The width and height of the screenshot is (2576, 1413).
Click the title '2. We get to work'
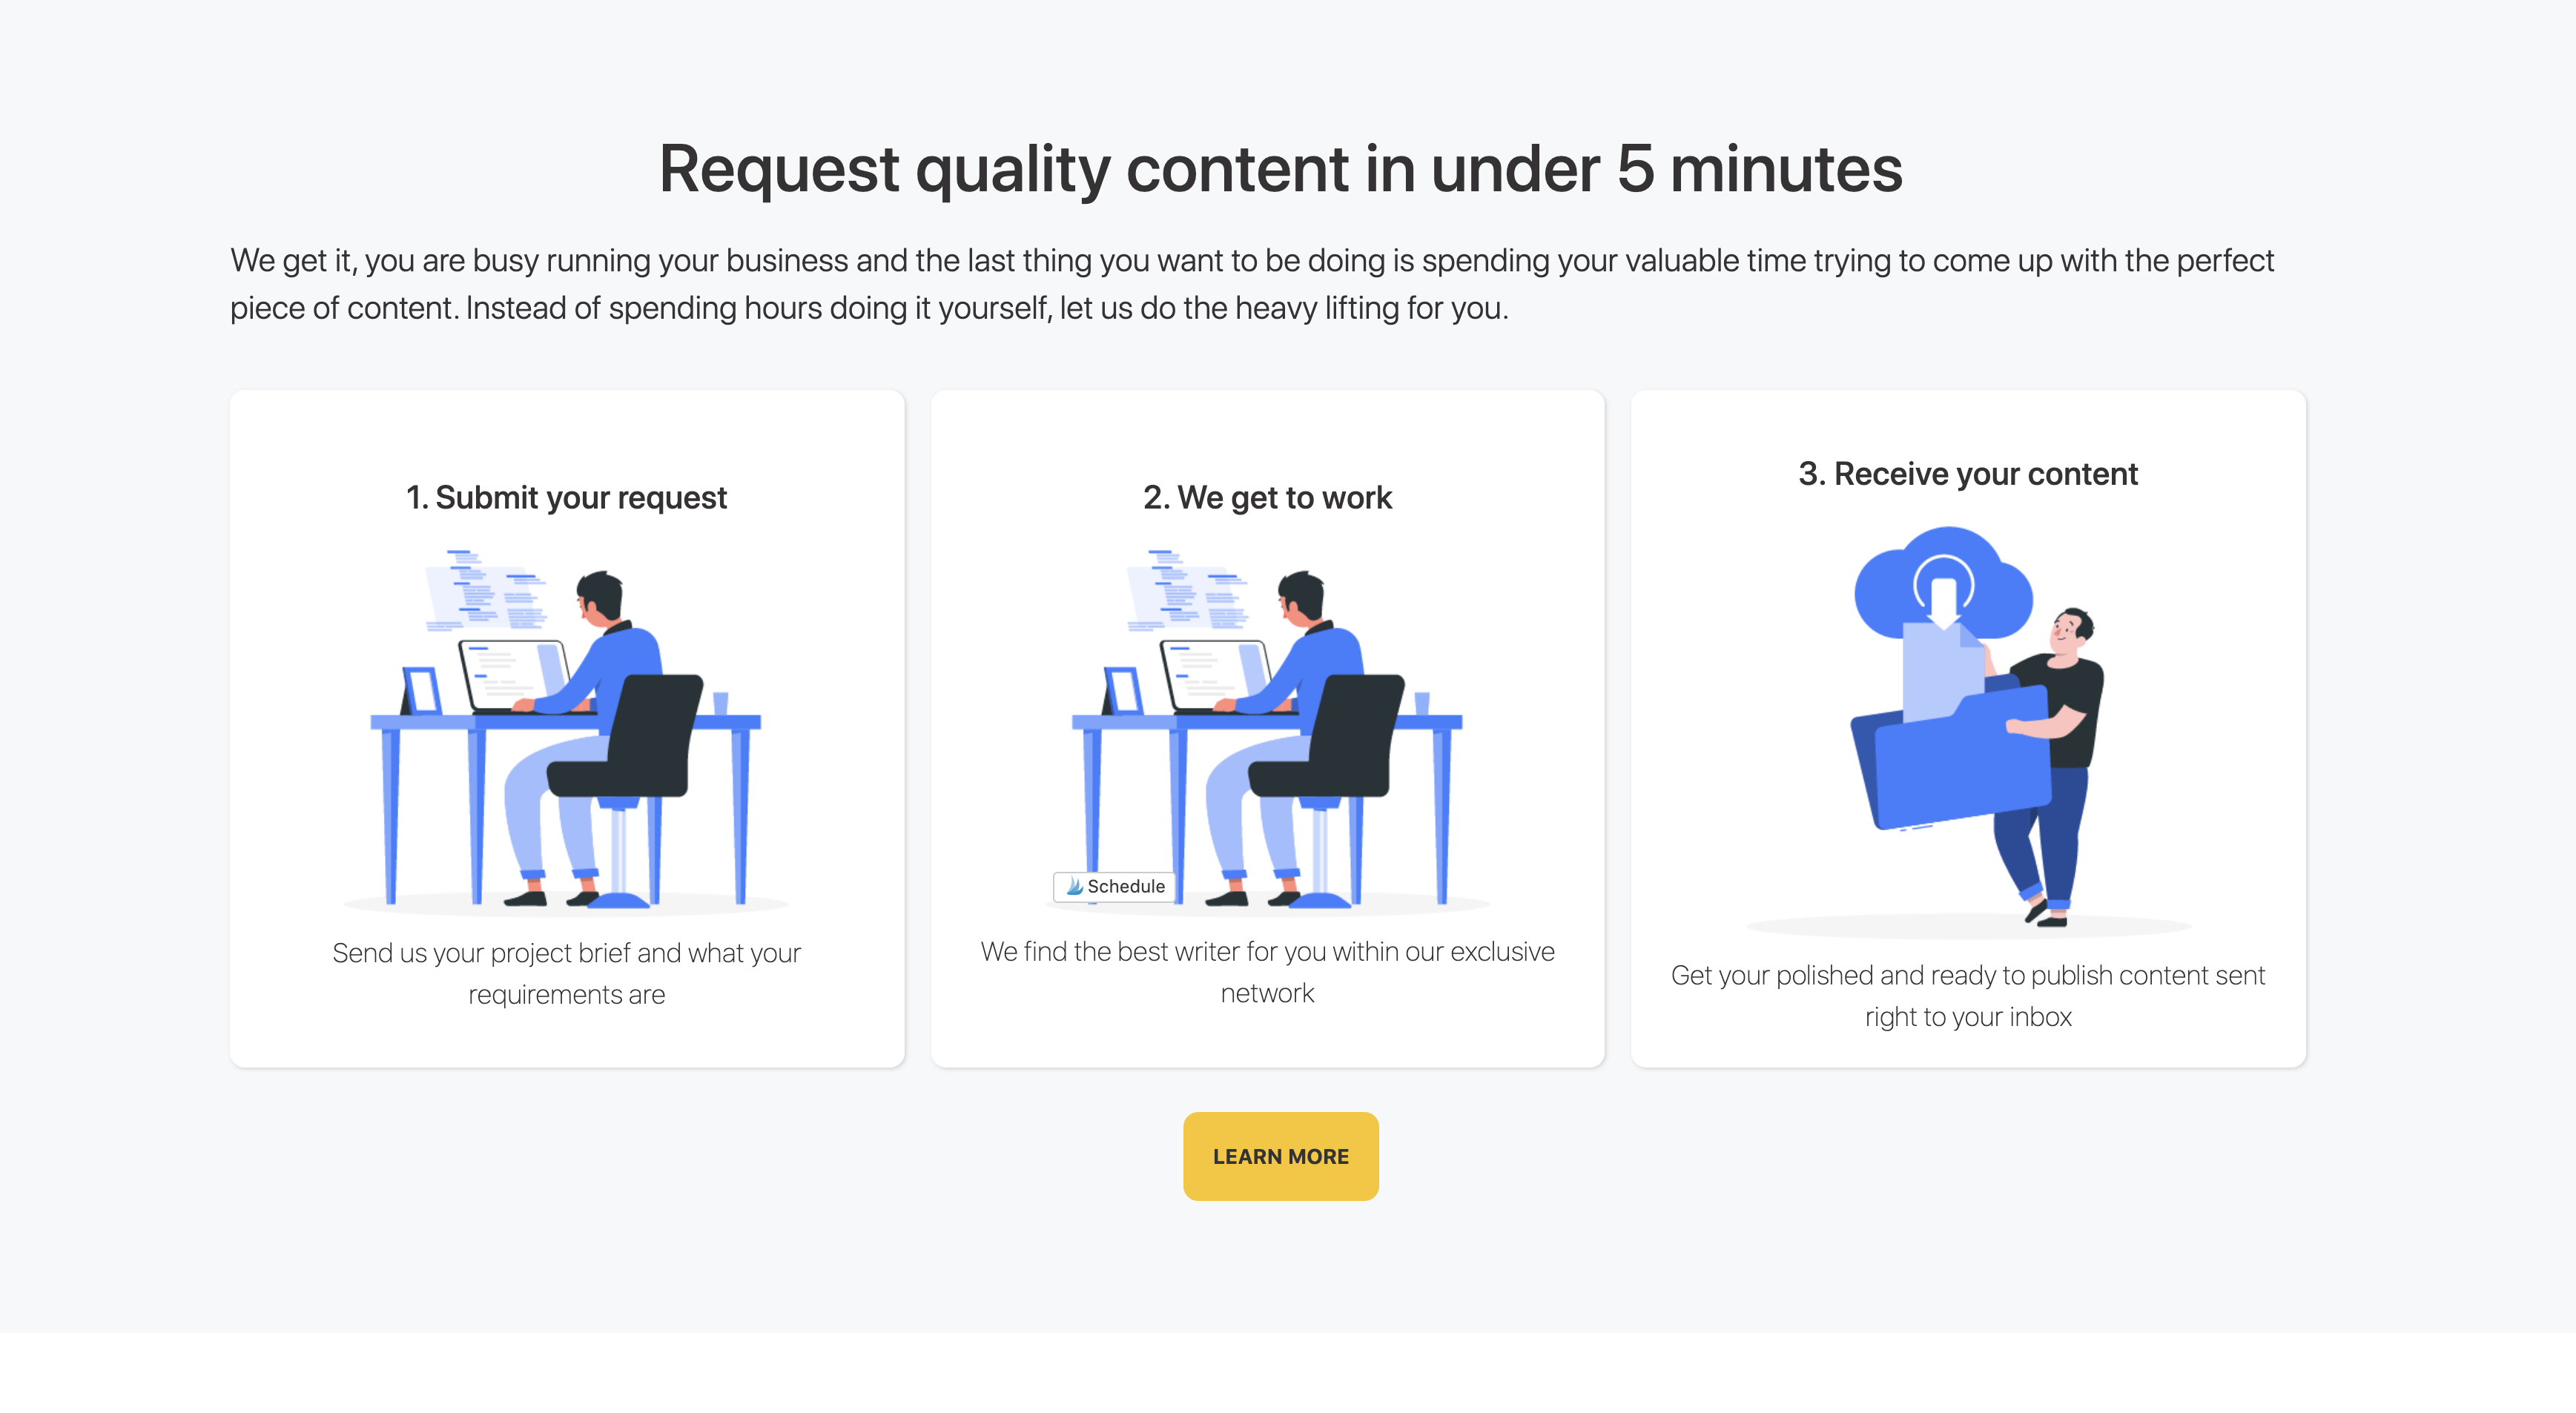coord(1267,497)
